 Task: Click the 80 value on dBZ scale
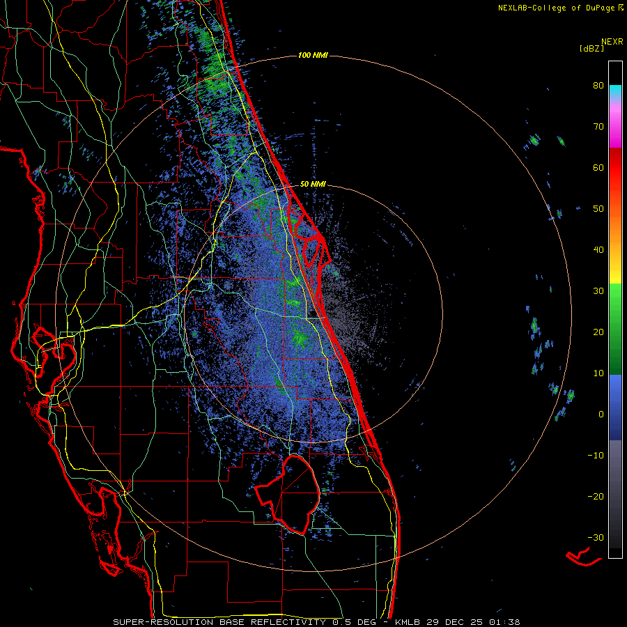click(x=598, y=86)
